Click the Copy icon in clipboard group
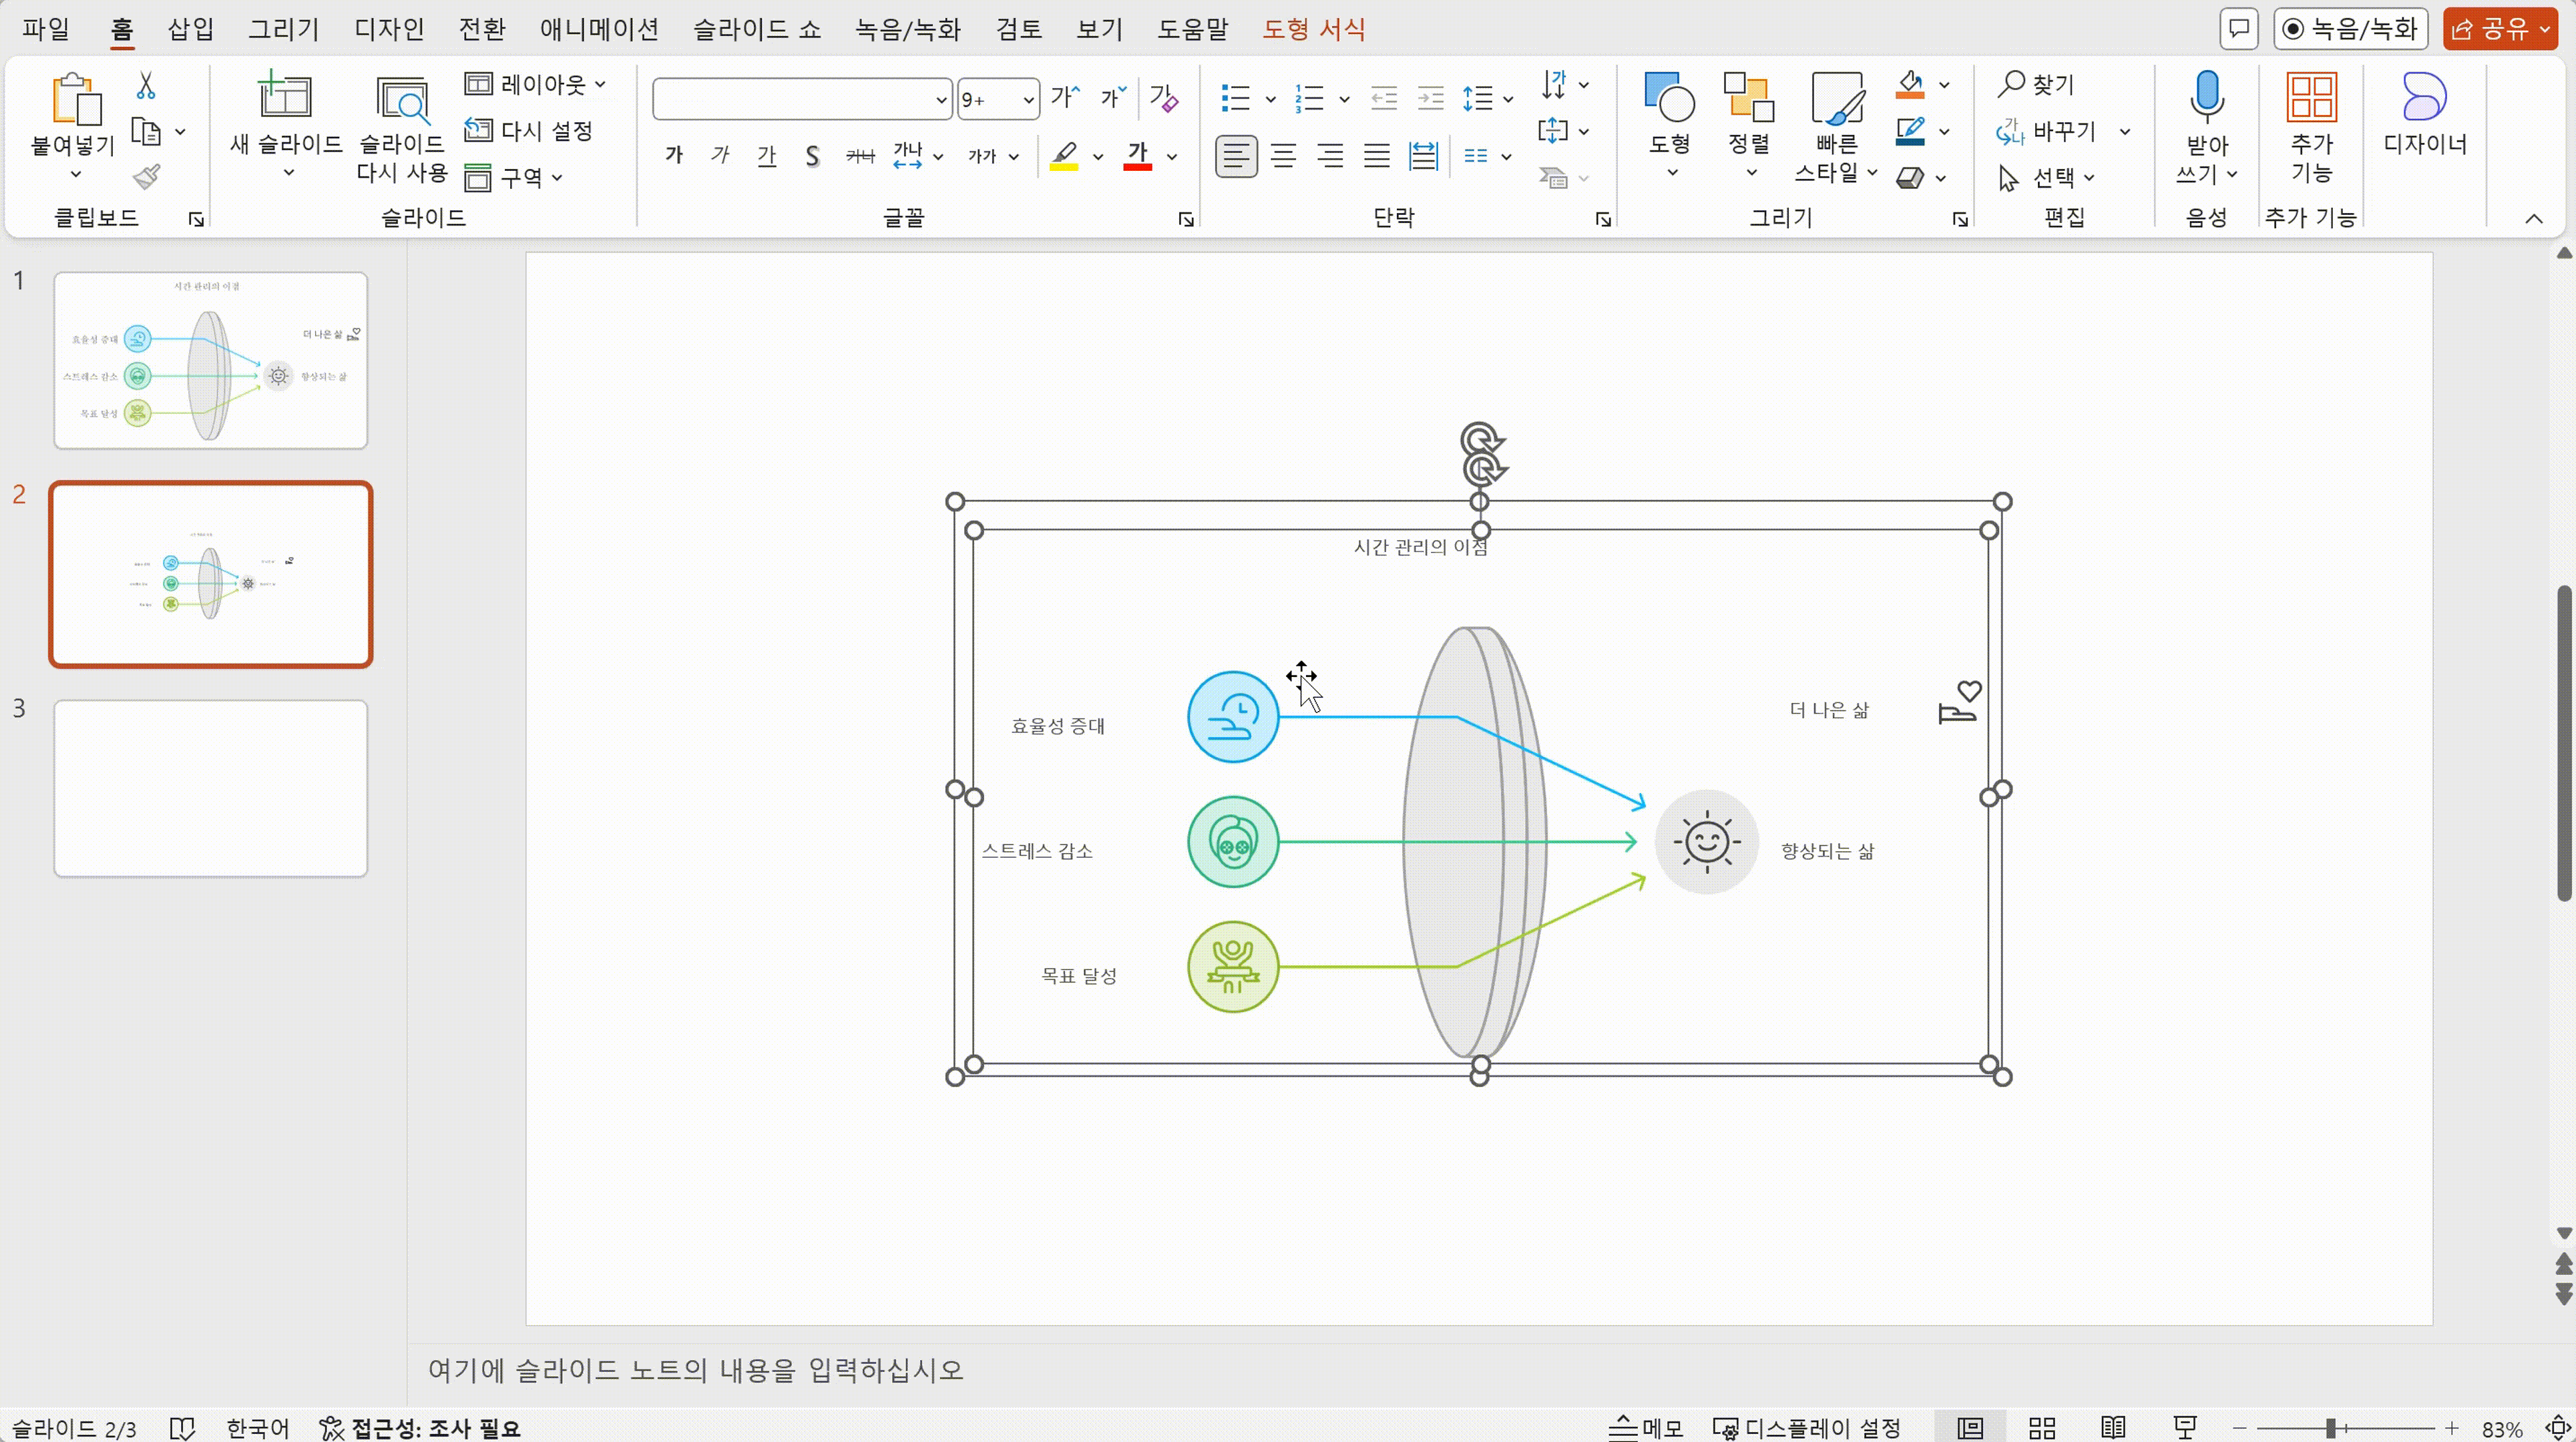Screen dimensions: 2576x1442 click(147, 131)
